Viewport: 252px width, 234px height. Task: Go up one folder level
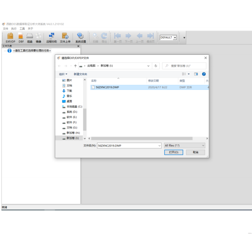click(75, 66)
